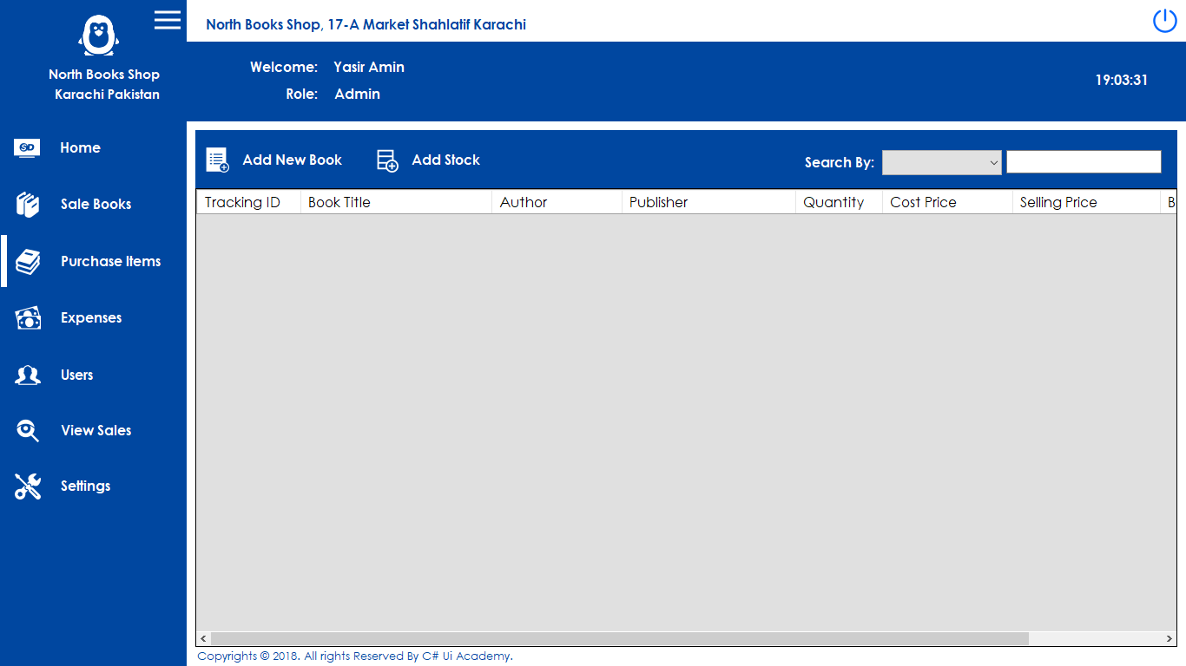
Task: Click the Settings wrench icon
Action: click(x=28, y=486)
